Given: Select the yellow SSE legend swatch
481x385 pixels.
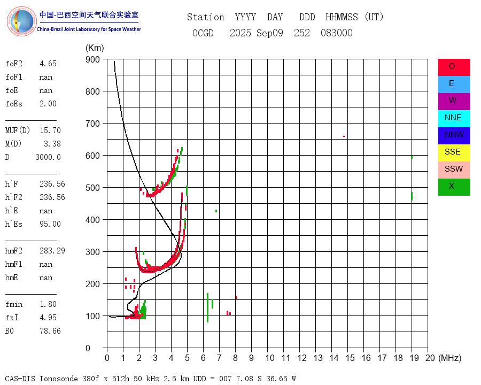Looking at the screenshot, I should coord(454,153).
